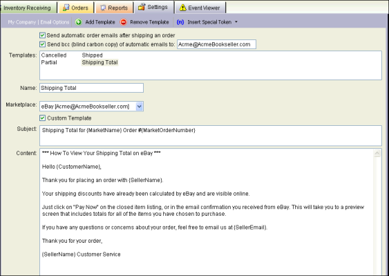The image size is (389, 276).
Task: Click the 'Thank you for your order' line
Action: coord(72,241)
